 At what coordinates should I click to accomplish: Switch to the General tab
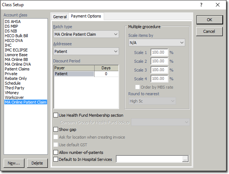[x=60, y=17]
